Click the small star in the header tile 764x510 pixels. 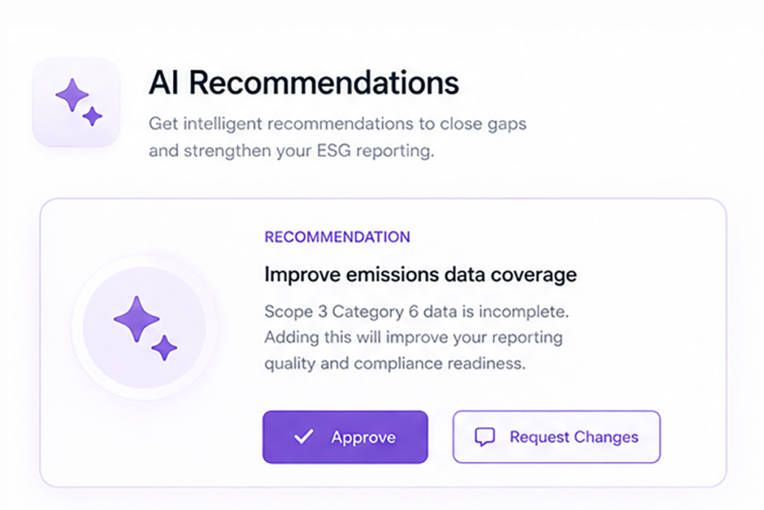(x=92, y=116)
